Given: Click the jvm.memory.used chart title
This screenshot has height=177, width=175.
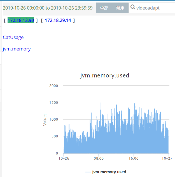Looking at the screenshot, I should click(104, 75).
